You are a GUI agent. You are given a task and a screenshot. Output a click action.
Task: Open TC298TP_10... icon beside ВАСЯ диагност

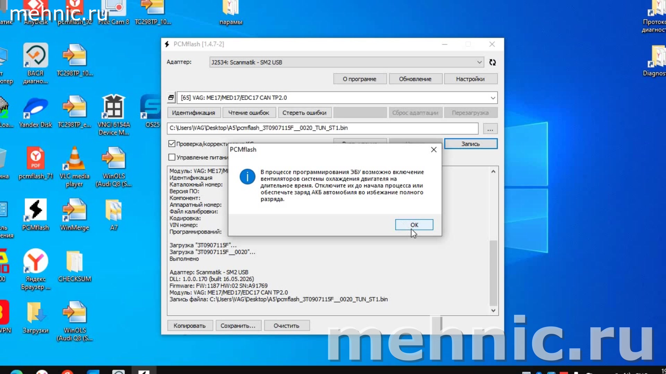(75, 60)
